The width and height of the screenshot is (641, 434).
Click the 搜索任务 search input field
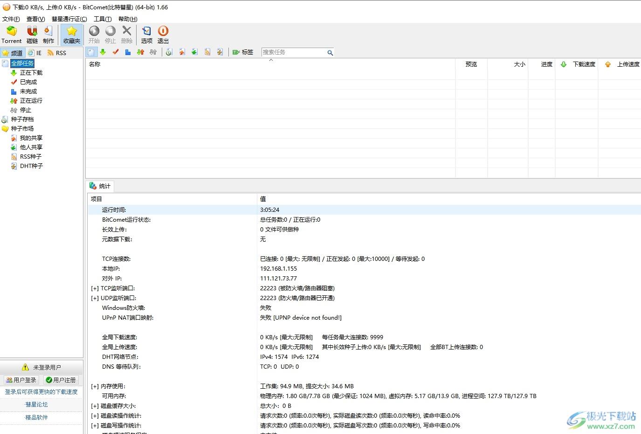pos(294,52)
